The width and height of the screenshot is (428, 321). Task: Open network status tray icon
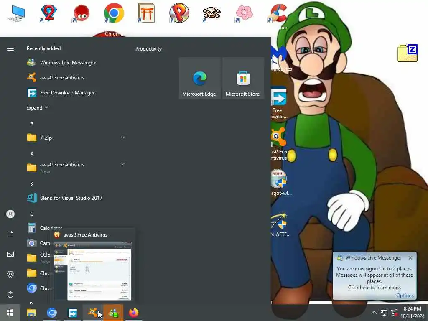[384, 313]
